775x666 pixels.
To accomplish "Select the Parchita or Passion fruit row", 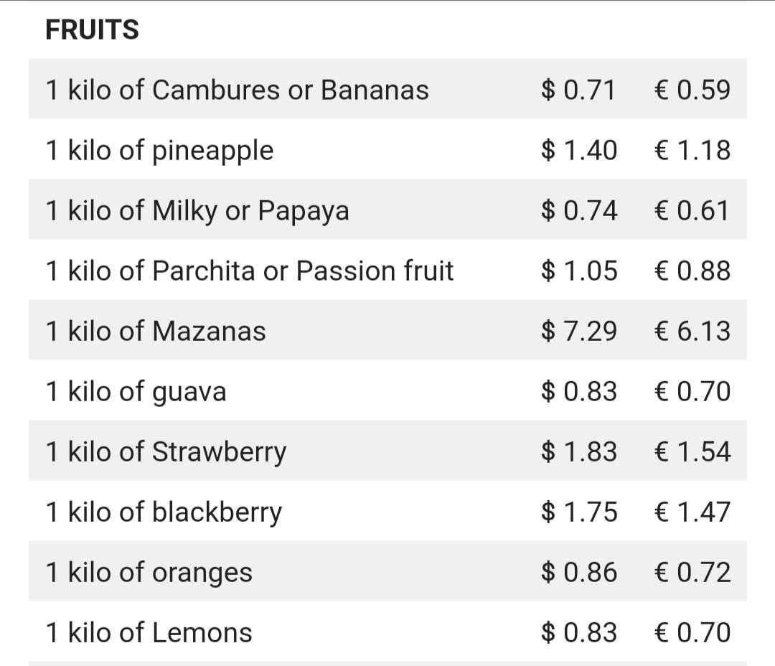I will 387,270.
